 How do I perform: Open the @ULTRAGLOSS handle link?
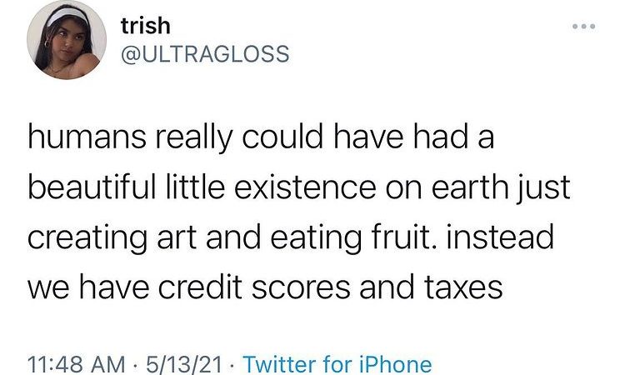pos(205,54)
